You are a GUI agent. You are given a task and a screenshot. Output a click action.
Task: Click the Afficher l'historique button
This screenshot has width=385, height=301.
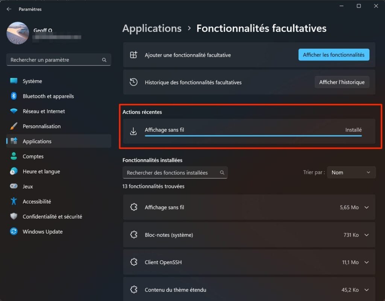click(x=342, y=82)
